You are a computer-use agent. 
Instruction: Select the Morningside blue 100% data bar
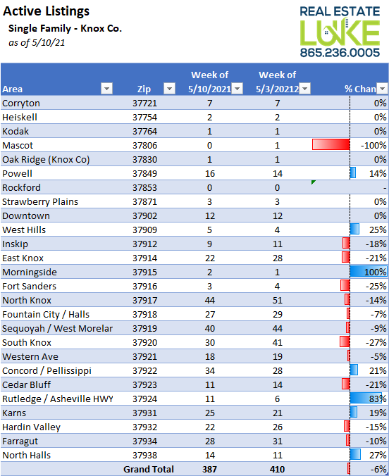pos(369,271)
